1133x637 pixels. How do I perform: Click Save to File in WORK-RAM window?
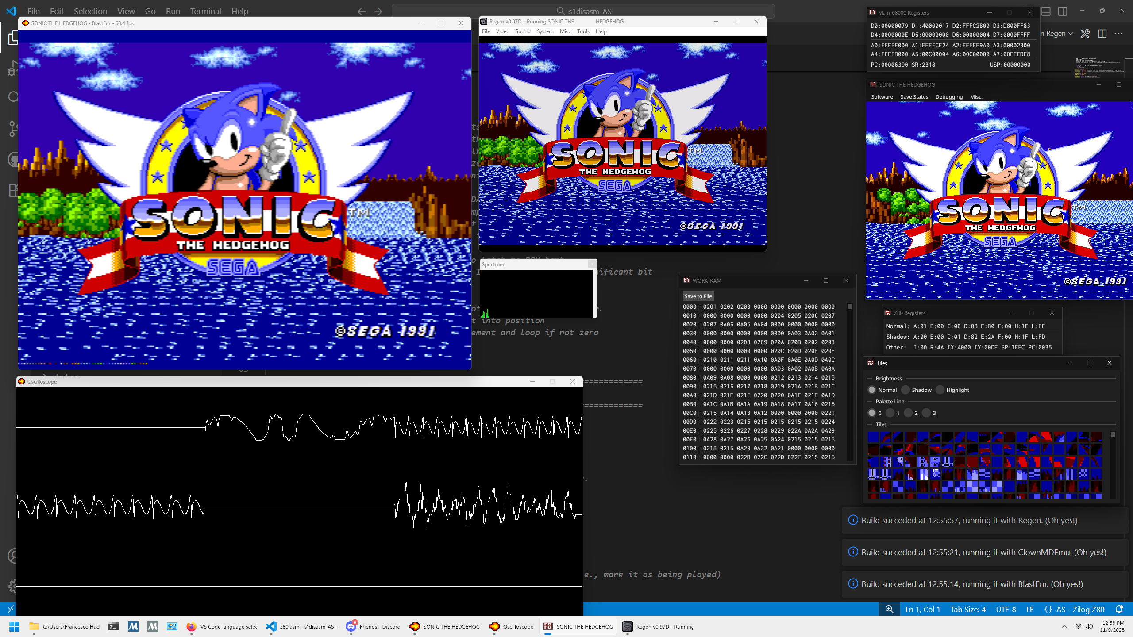point(698,295)
